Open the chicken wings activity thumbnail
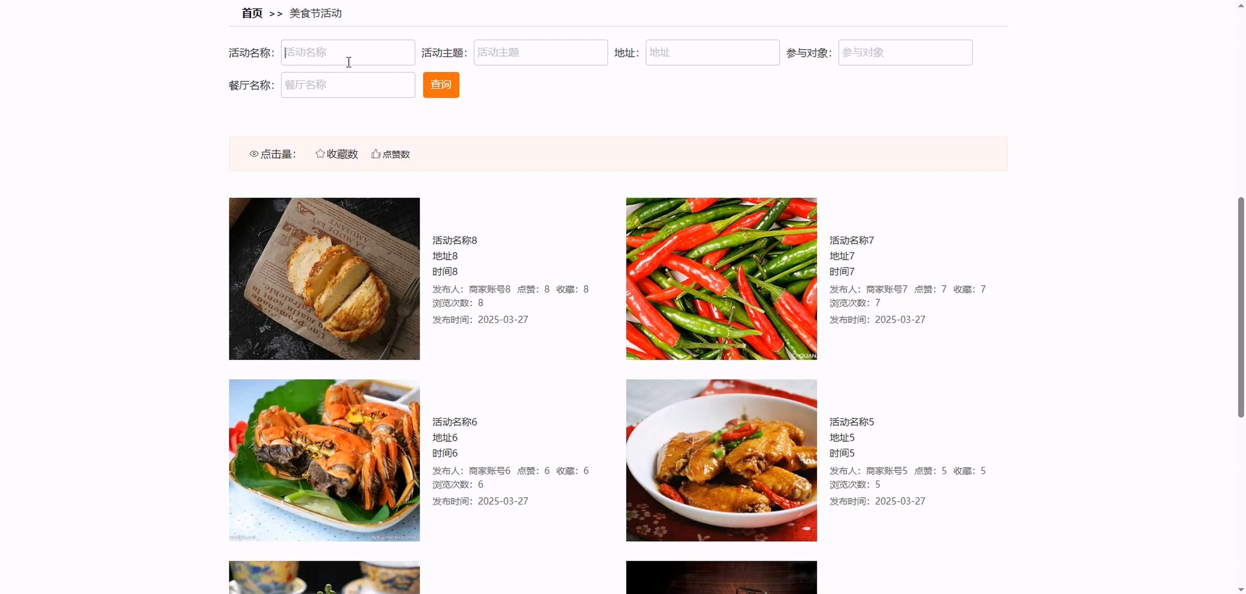1246x594 pixels. click(x=721, y=460)
